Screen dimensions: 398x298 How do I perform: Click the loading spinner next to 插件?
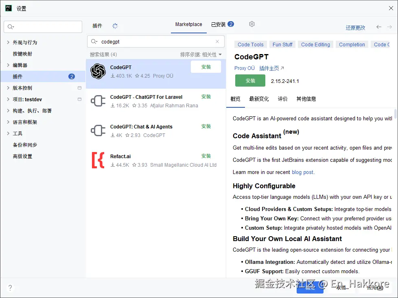[x=115, y=26]
